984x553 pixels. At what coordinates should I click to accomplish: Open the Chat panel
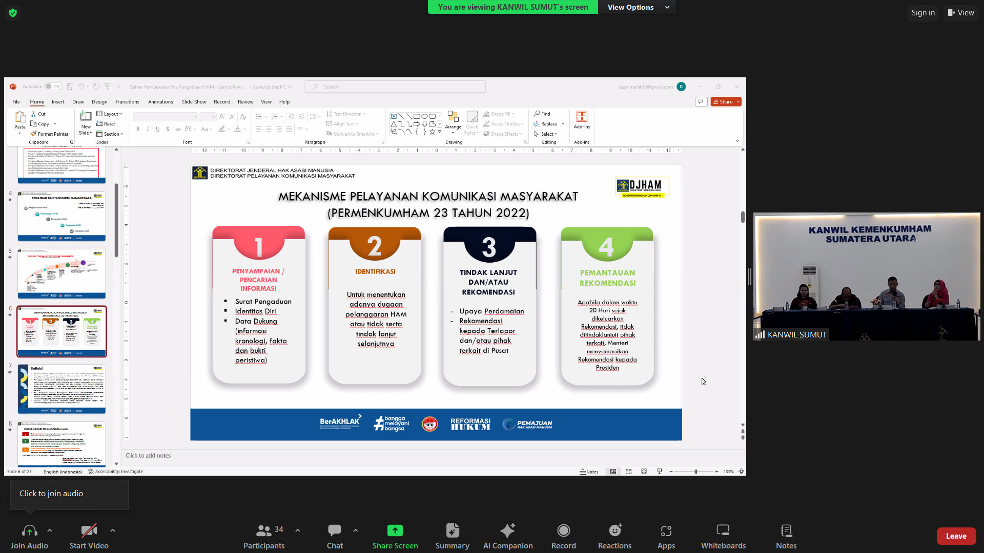pos(335,530)
